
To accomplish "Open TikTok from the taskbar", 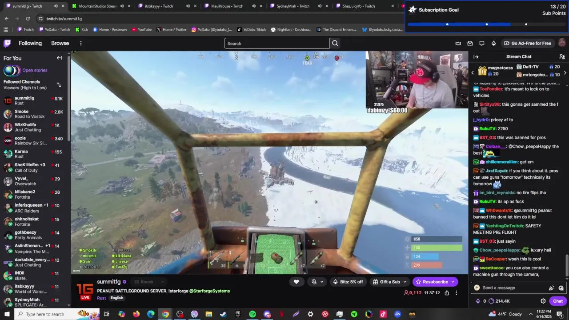I will (x=383, y=314).
